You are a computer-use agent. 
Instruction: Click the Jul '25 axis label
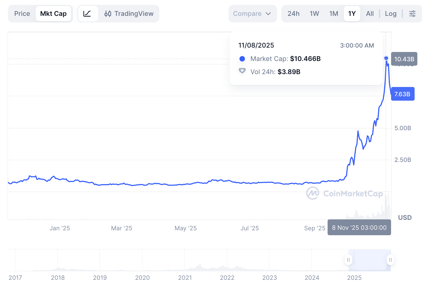(x=250, y=228)
